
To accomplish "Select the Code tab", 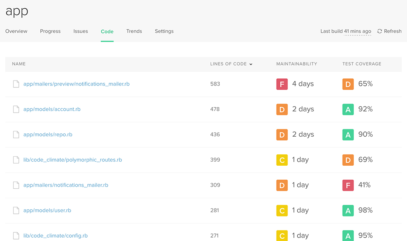I will [107, 31].
